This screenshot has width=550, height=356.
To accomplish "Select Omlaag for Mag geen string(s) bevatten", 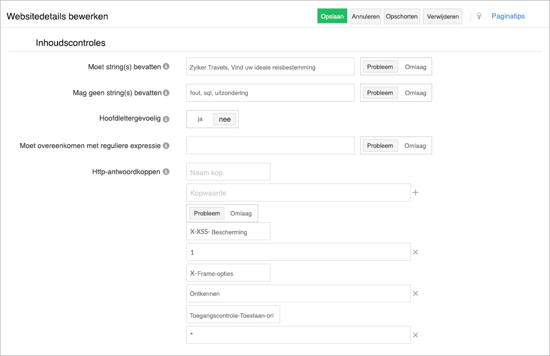I will pyautogui.click(x=415, y=93).
